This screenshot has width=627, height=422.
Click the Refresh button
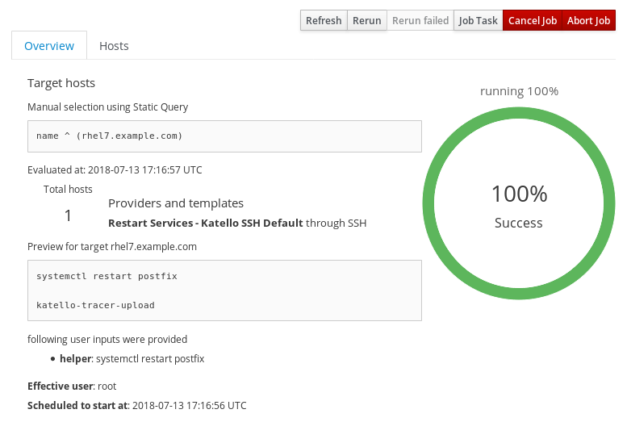click(324, 20)
